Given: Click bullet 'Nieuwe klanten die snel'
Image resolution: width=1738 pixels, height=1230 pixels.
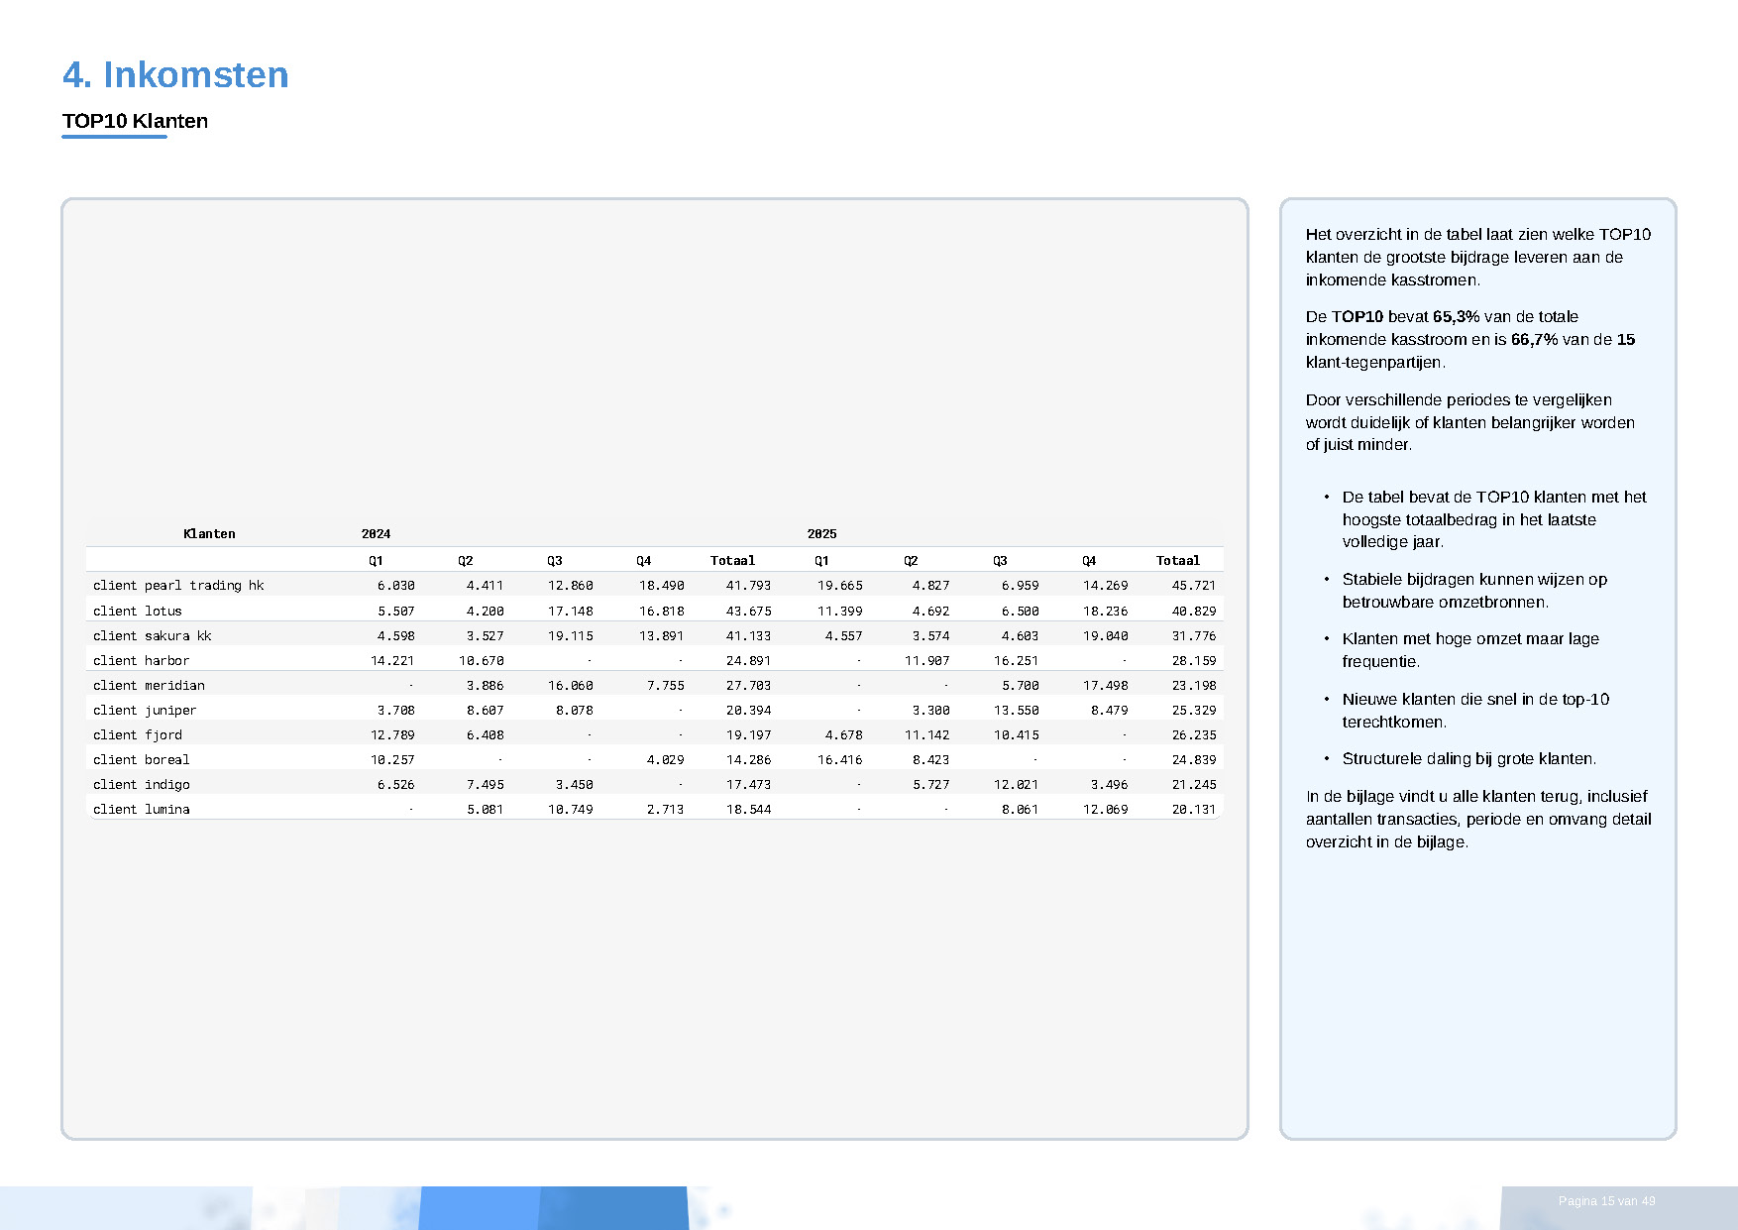Looking at the screenshot, I should [1475, 710].
